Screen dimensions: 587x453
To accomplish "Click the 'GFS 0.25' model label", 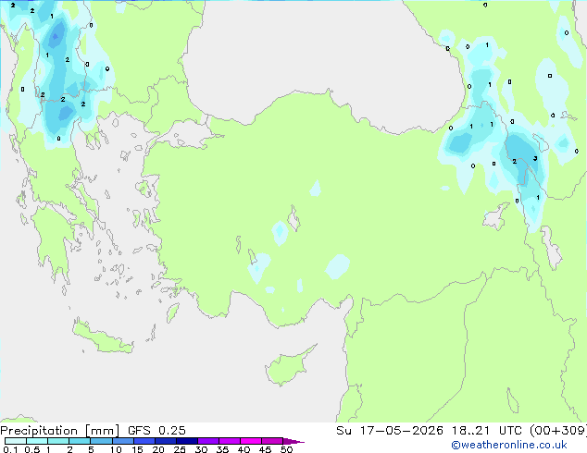I will (156, 431).
